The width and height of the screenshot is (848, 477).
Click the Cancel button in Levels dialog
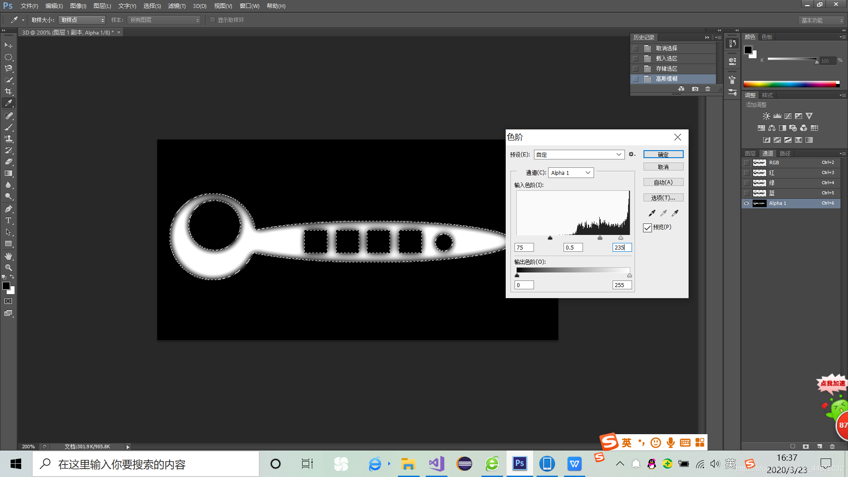click(663, 167)
